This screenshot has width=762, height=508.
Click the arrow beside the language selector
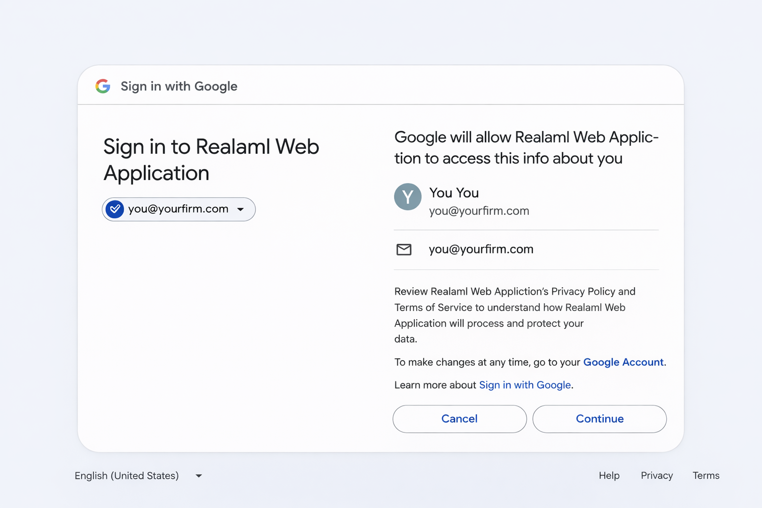tap(199, 476)
